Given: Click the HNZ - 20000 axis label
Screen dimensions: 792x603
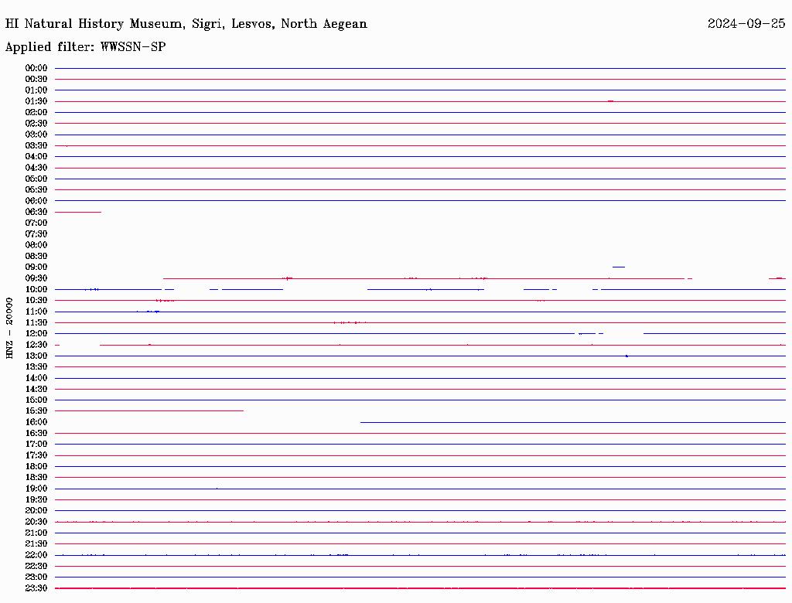Looking at the screenshot, I should pyautogui.click(x=9, y=329).
